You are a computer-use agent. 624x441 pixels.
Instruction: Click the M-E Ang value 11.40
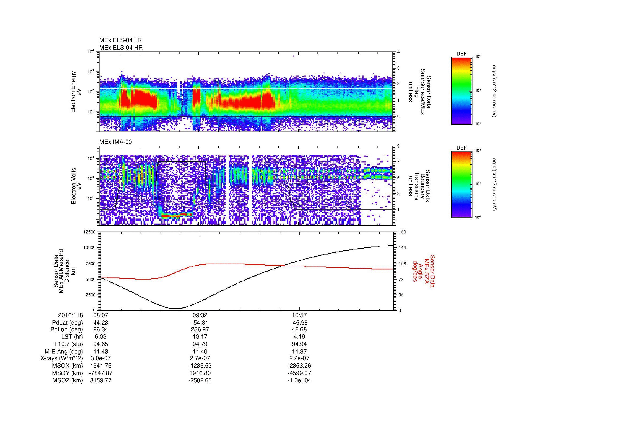point(200,351)
